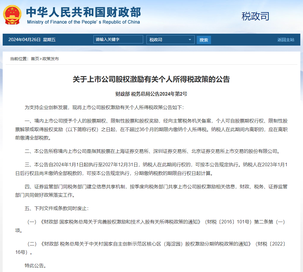
Task: Click the 税政司 heading in the banner
Action: pos(255,16)
